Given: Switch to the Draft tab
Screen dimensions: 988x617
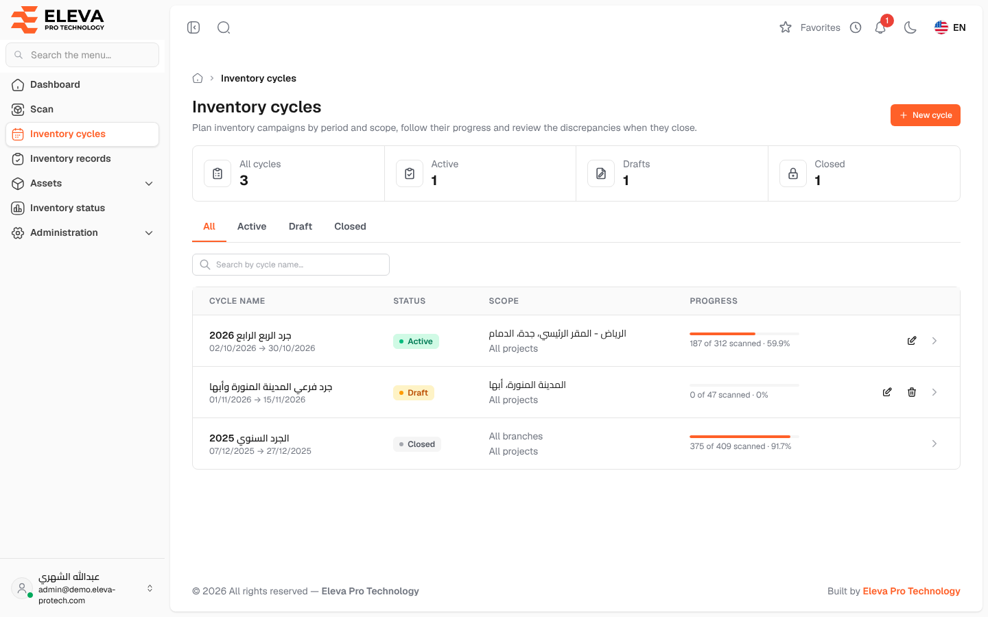Looking at the screenshot, I should [301, 227].
